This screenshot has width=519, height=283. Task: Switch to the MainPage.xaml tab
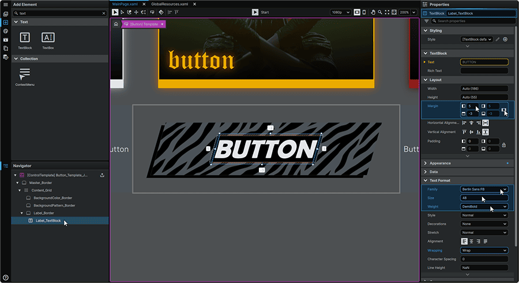coord(125,4)
